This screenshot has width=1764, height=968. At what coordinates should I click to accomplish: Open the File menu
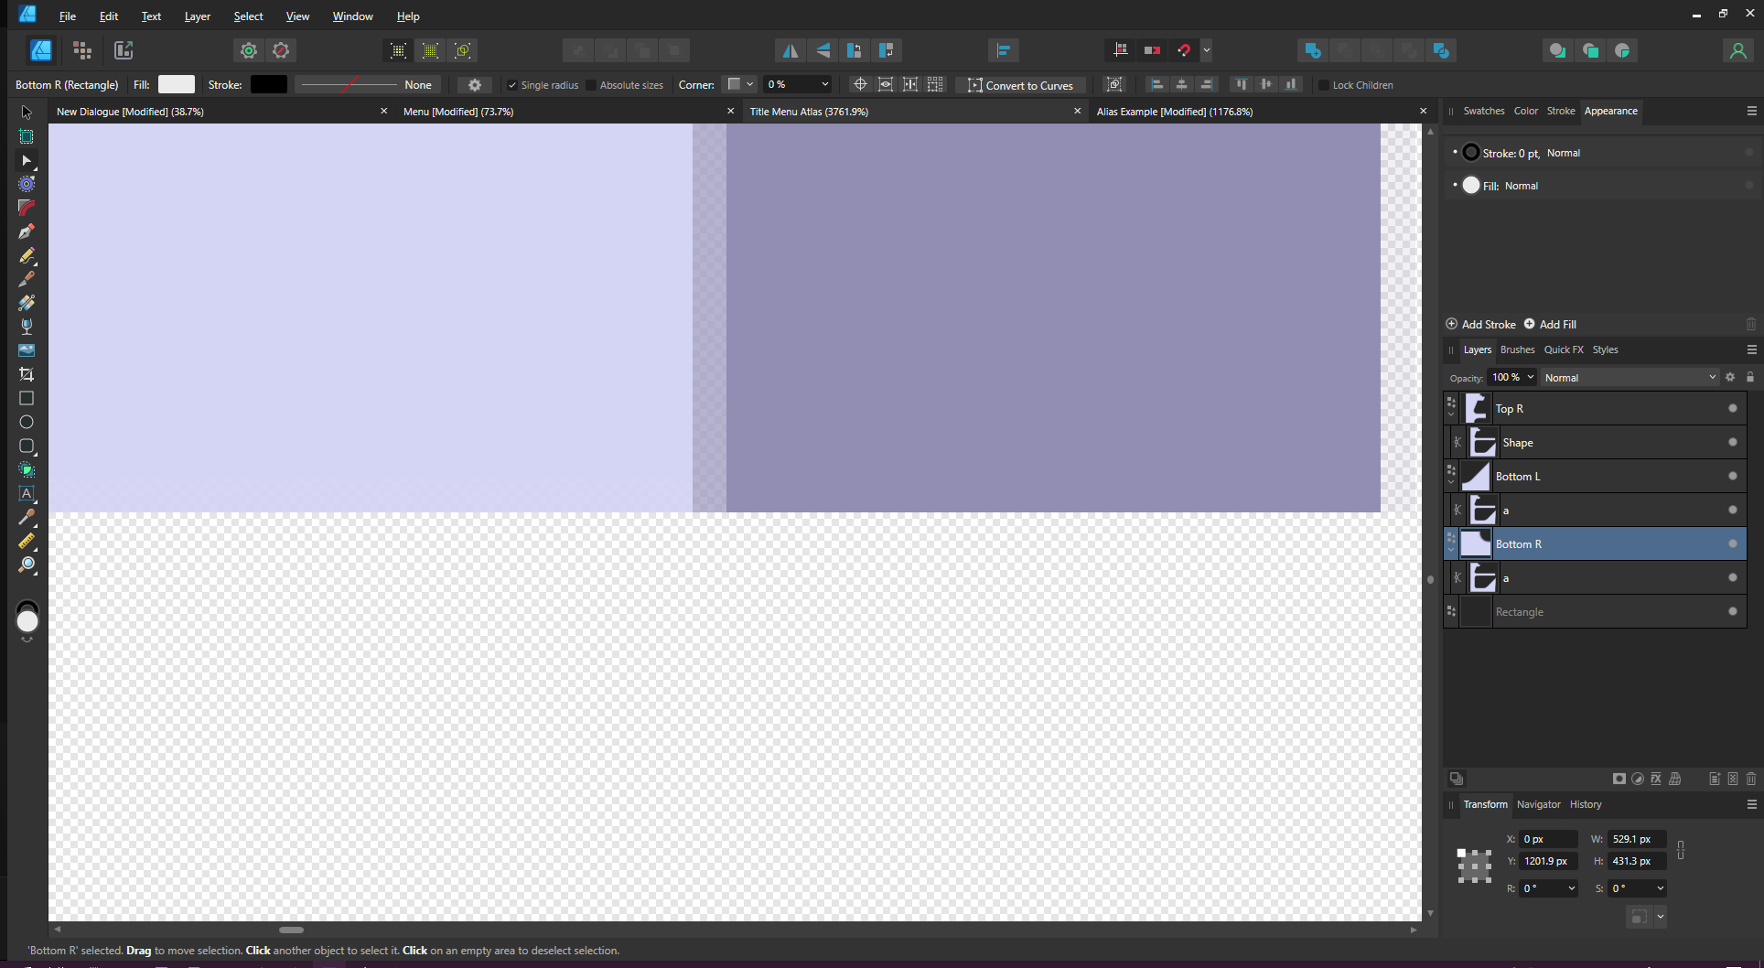[68, 16]
